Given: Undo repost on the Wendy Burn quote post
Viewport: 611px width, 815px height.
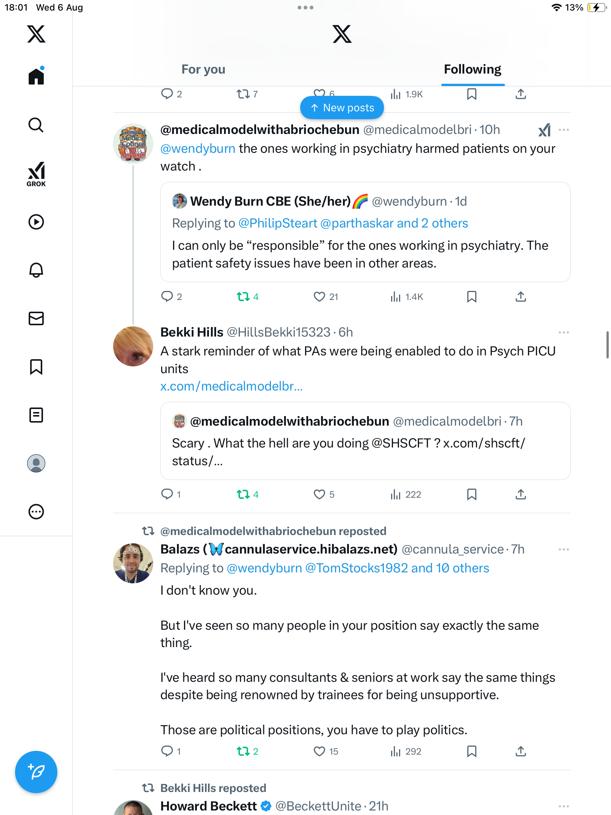Looking at the screenshot, I should pyautogui.click(x=243, y=297).
